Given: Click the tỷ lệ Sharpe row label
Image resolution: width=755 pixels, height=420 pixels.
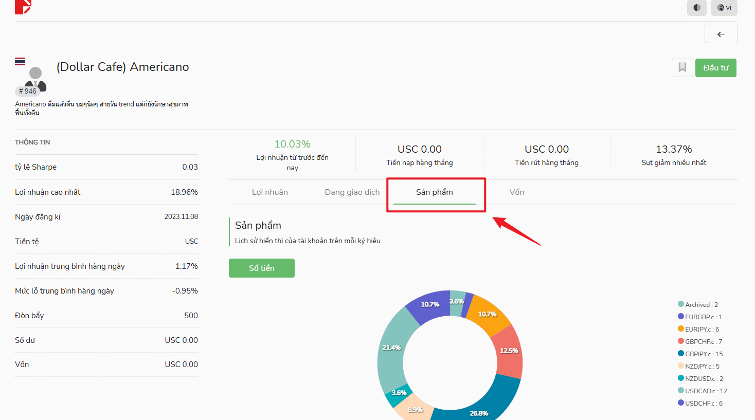Looking at the screenshot, I should 35,167.
